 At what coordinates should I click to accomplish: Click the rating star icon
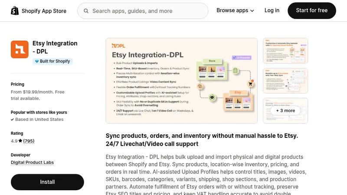coord(20,140)
